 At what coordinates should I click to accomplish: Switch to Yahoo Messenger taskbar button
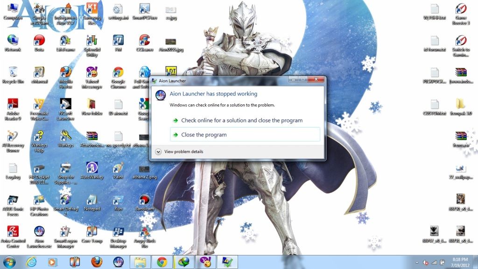click(206, 262)
